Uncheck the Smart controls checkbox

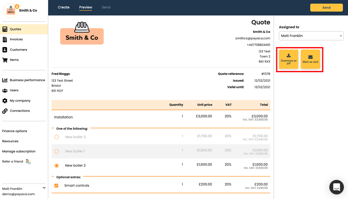coord(56,186)
